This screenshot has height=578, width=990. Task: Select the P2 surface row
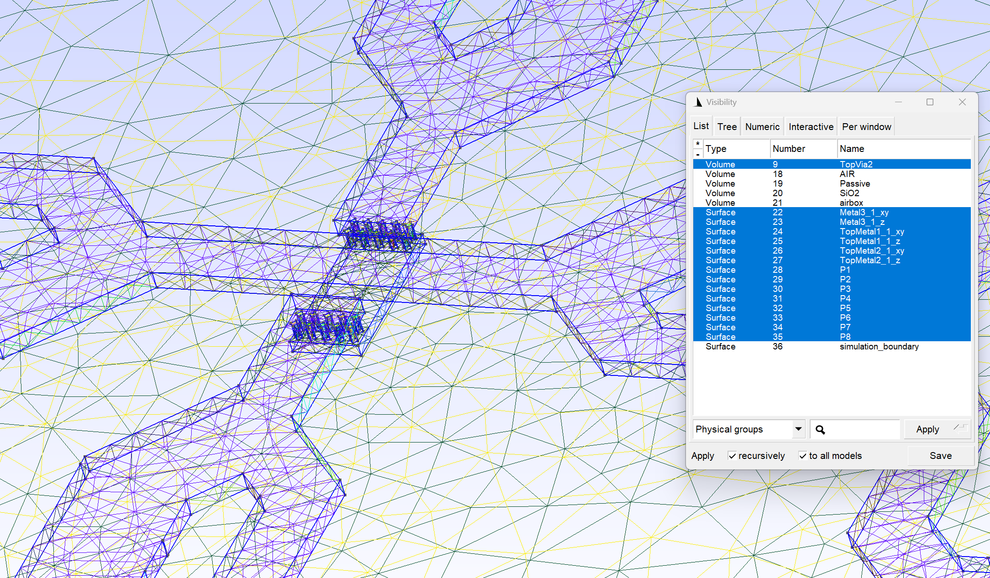click(832, 279)
